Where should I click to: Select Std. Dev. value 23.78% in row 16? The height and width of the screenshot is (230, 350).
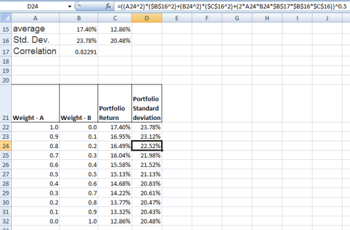click(x=79, y=39)
